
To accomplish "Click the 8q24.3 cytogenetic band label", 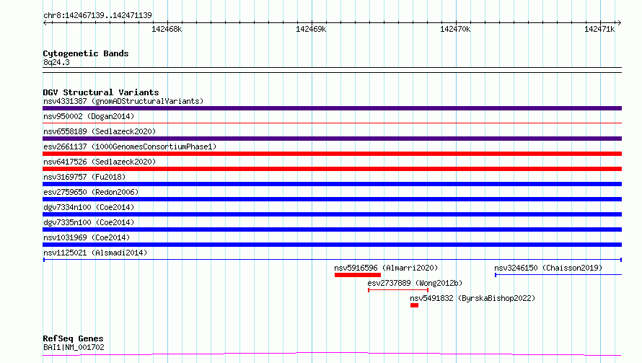I will pos(56,62).
